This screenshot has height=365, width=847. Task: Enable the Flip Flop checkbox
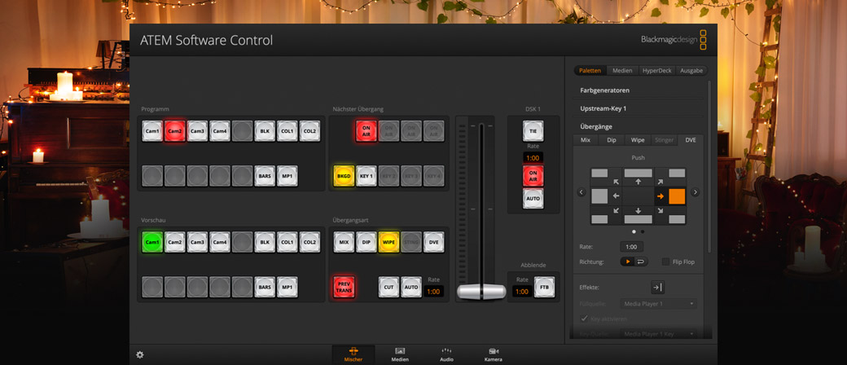coord(665,262)
